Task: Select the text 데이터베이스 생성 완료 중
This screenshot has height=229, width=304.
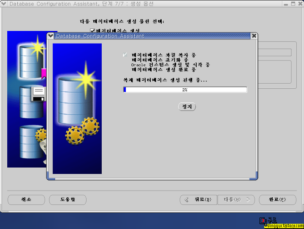Action: [164, 69]
